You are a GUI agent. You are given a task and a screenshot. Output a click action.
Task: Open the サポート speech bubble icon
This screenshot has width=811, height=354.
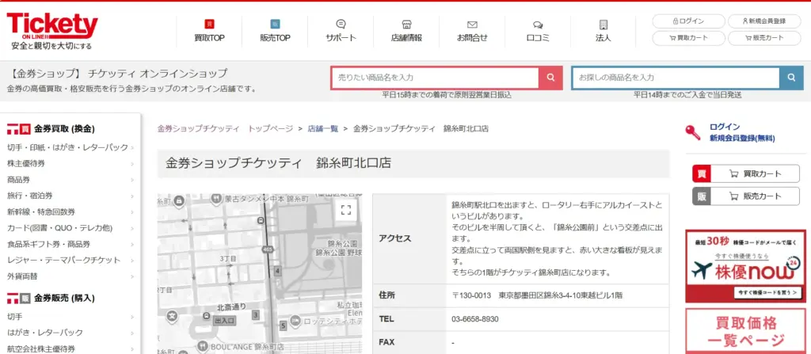point(341,25)
